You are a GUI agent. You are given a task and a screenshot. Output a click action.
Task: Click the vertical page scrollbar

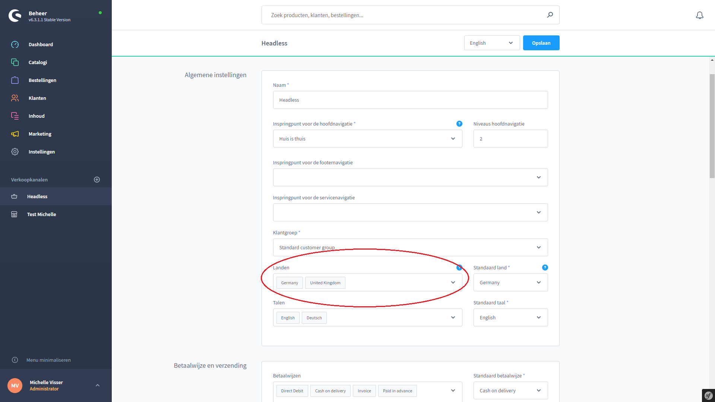pos(712,127)
